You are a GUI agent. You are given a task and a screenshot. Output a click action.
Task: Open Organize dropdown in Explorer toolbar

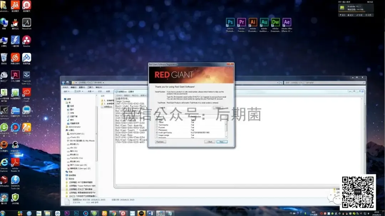pos(67,91)
